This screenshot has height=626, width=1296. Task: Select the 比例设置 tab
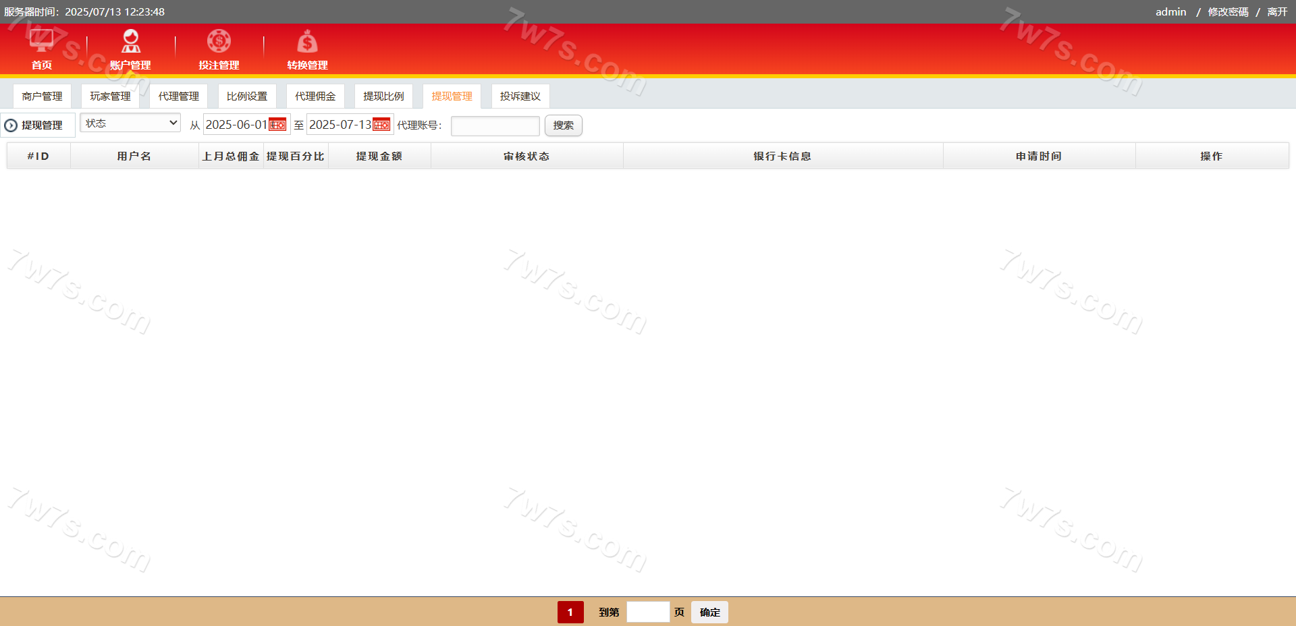point(247,96)
